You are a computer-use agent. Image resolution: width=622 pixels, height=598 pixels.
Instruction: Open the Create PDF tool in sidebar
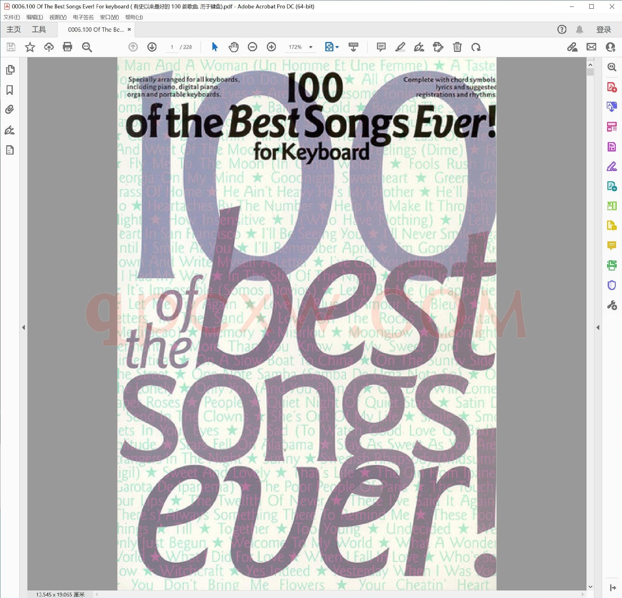612,87
